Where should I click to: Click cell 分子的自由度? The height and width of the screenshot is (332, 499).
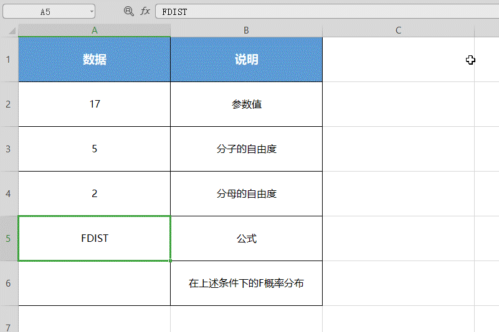coord(246,149)
